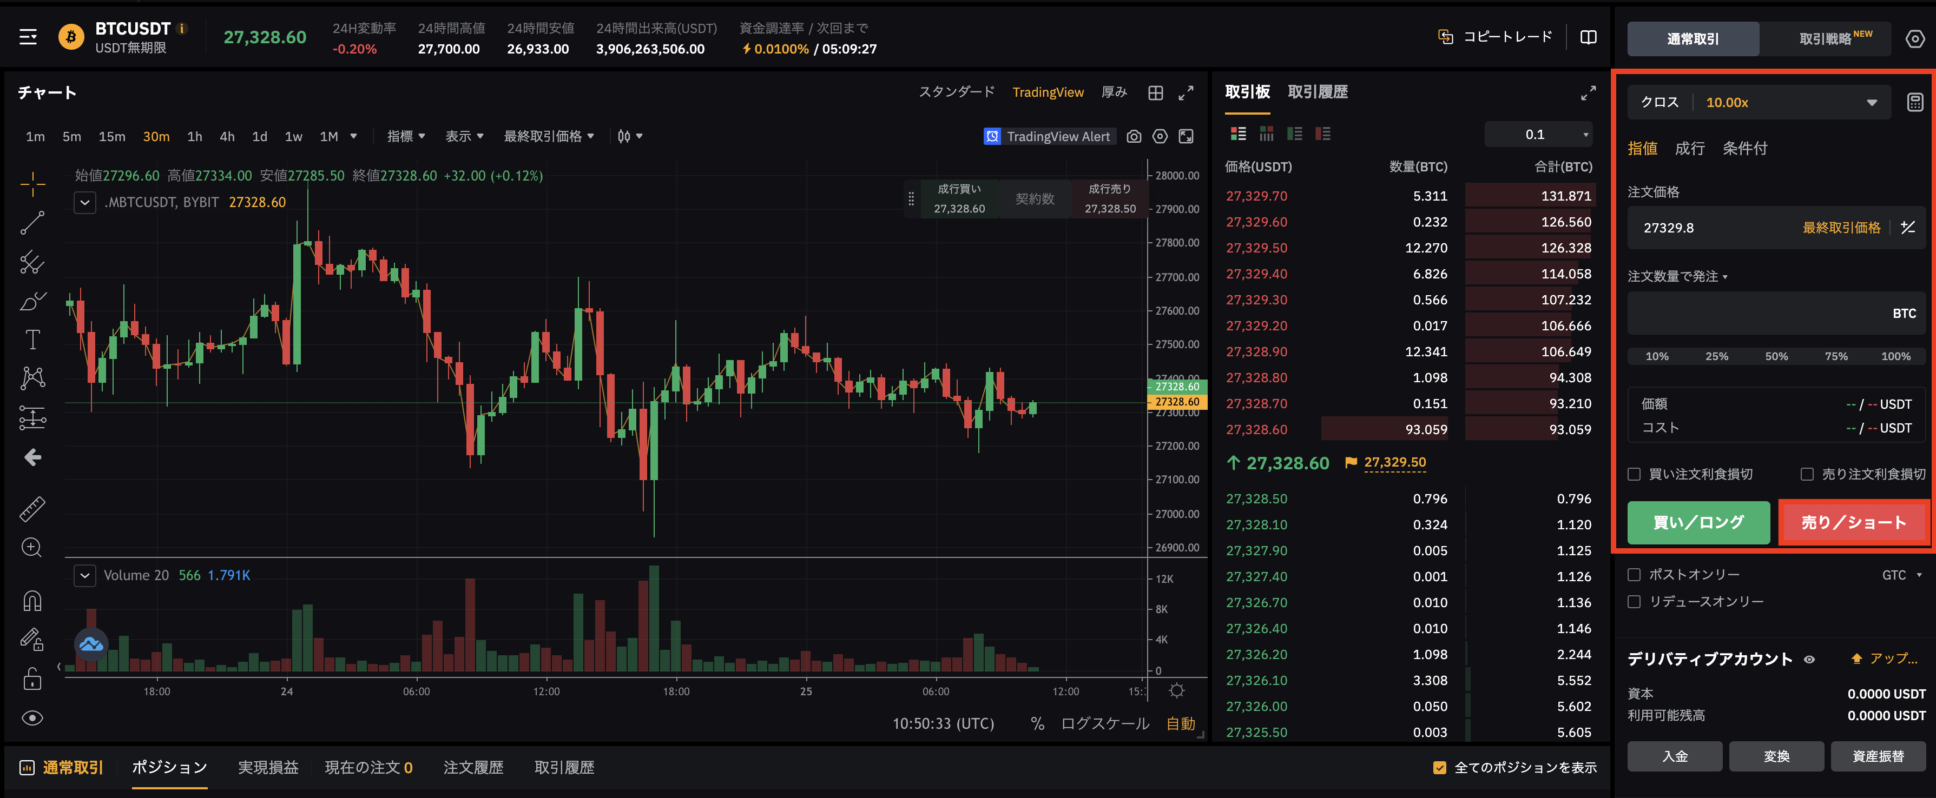Select the zoom in tool
Screen dimensions: 1936x798
[x=31, y=547]
